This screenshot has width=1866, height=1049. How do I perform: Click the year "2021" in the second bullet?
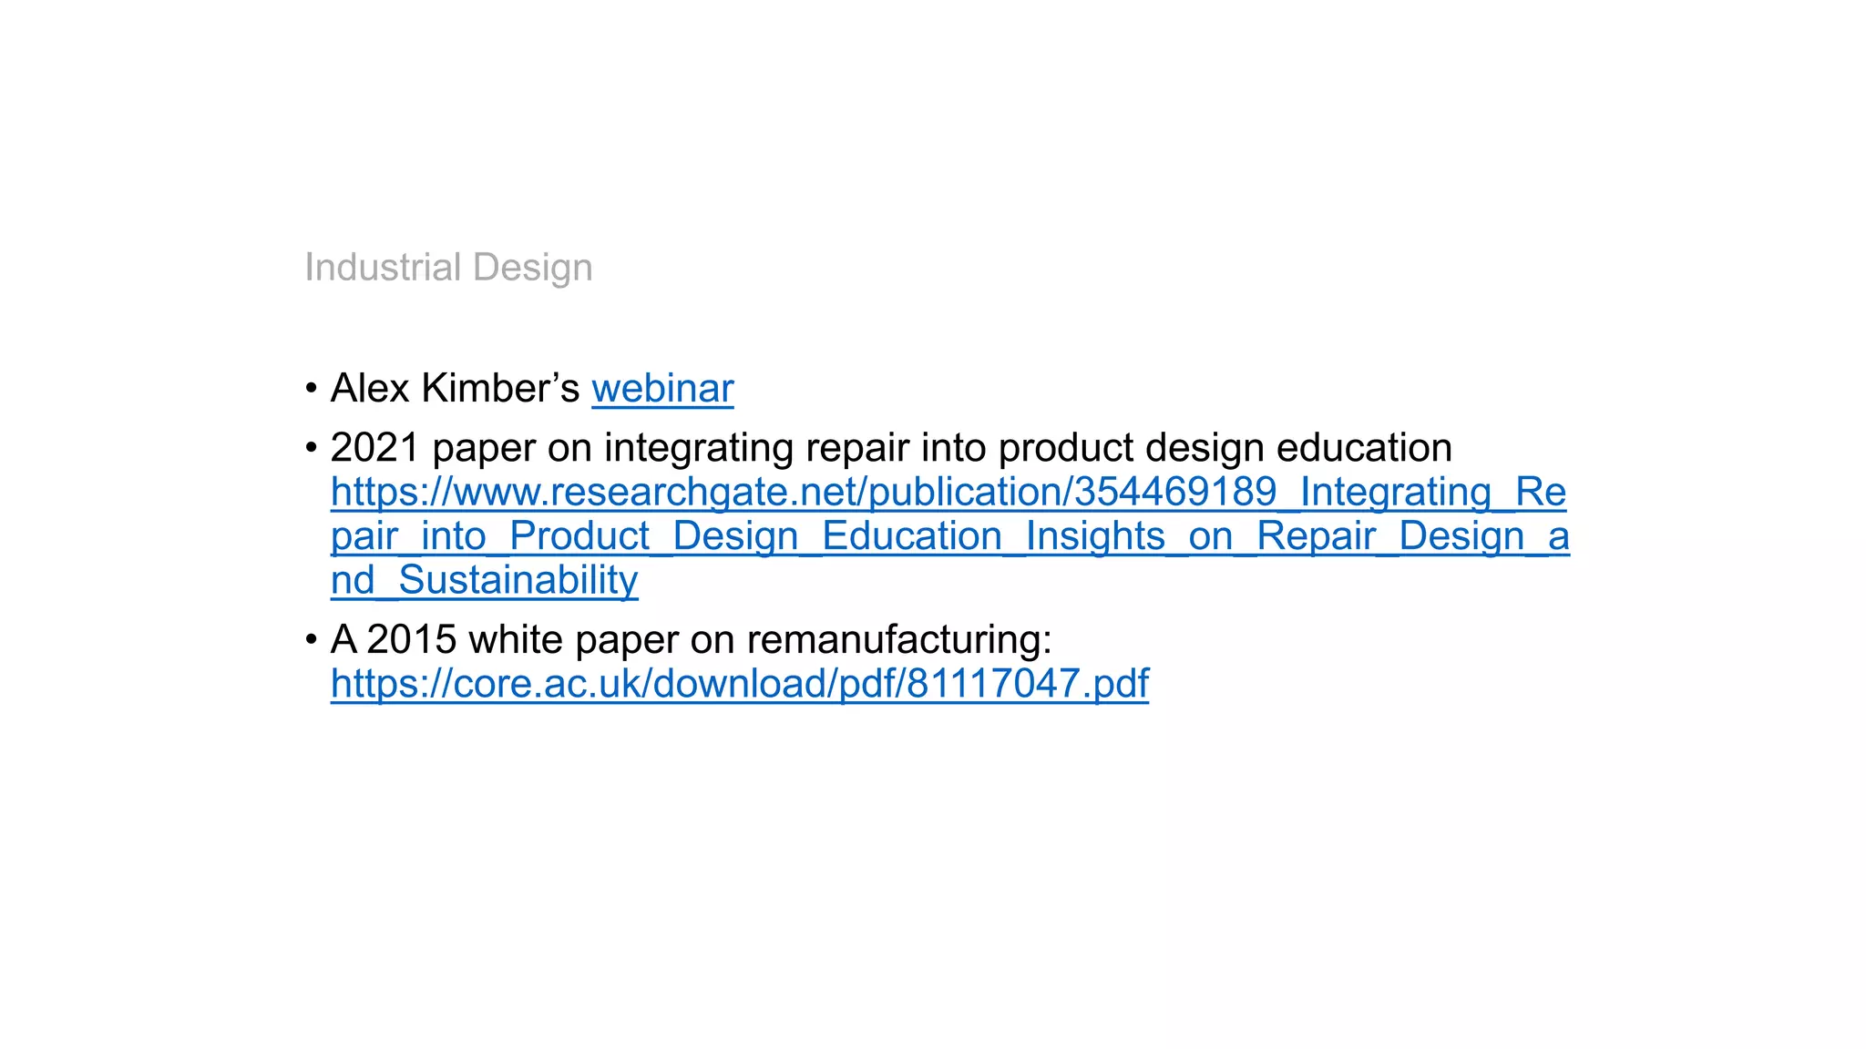point(375,448)
